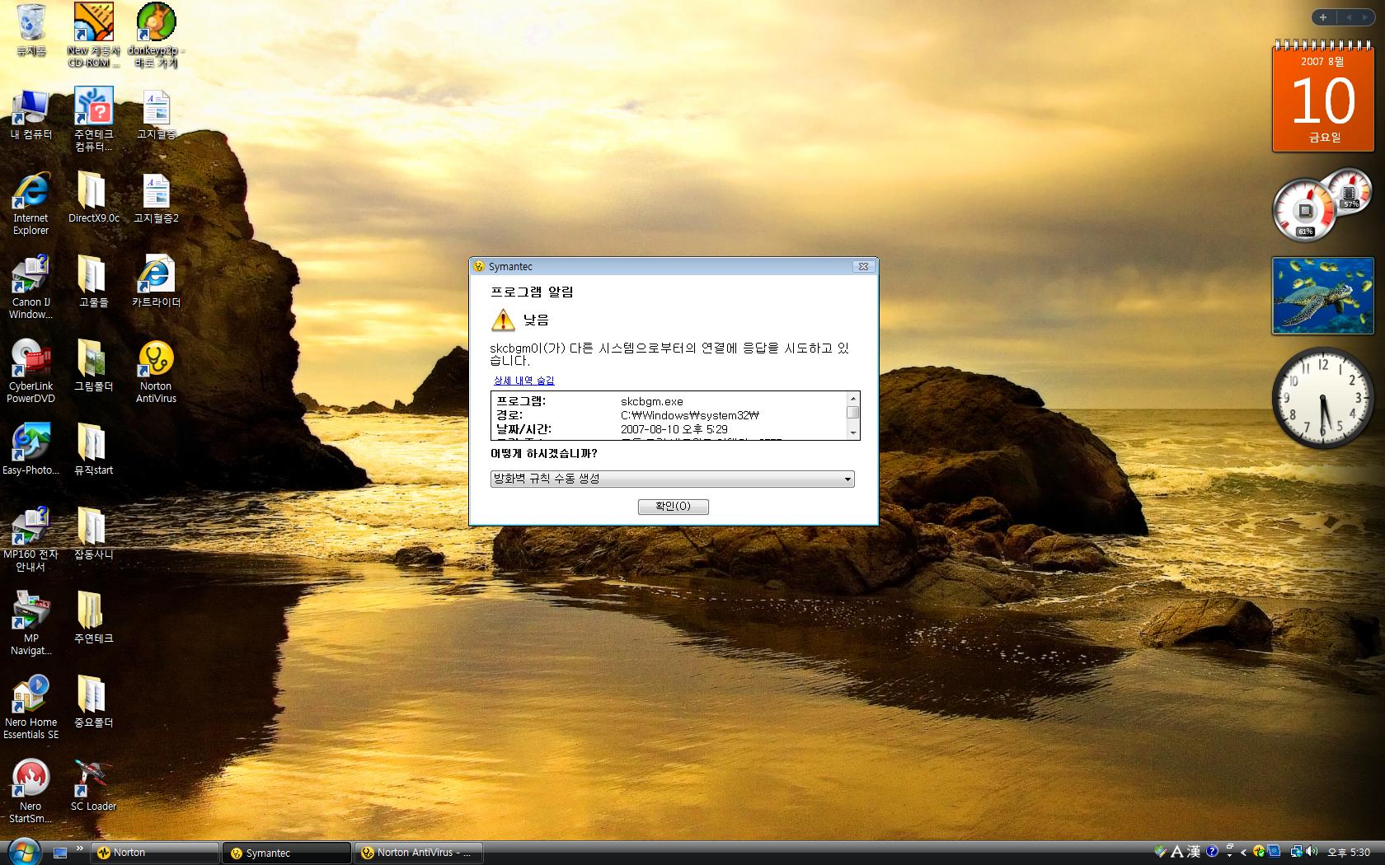Click the CPU meter gadget
This screenshot has width=1385, height=865.
point(1322,204)
